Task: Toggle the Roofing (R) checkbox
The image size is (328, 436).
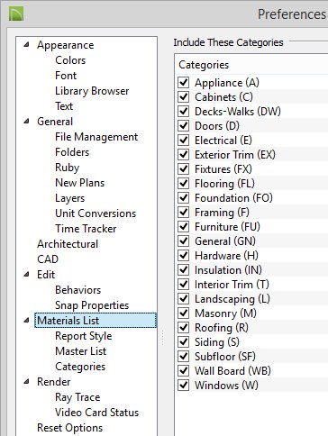Action: tap(183, 328)
